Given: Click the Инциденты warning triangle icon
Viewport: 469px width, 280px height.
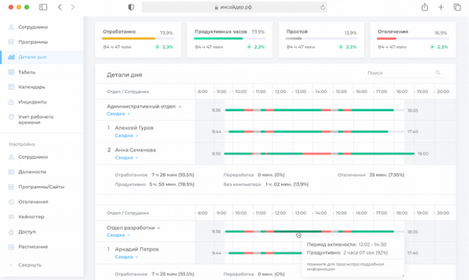Looking at the screenshot, I should 11,101.
